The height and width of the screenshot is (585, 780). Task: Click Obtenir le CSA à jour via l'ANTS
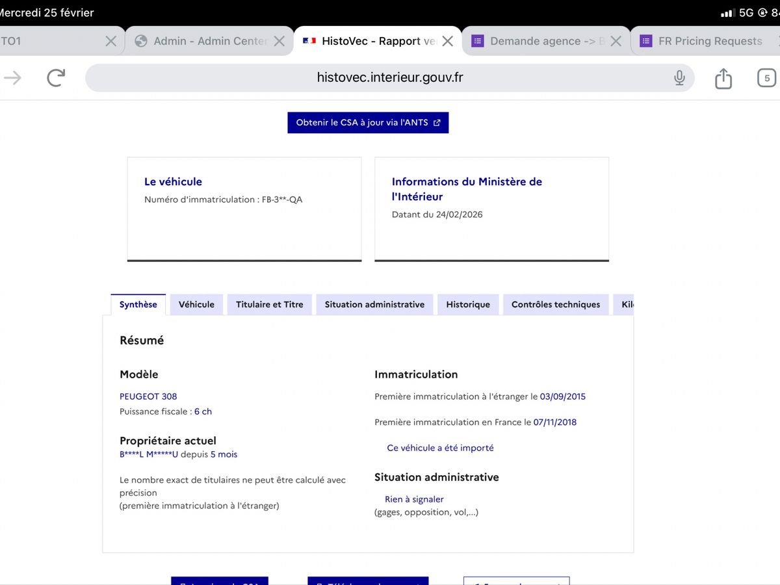coord(368,122)
